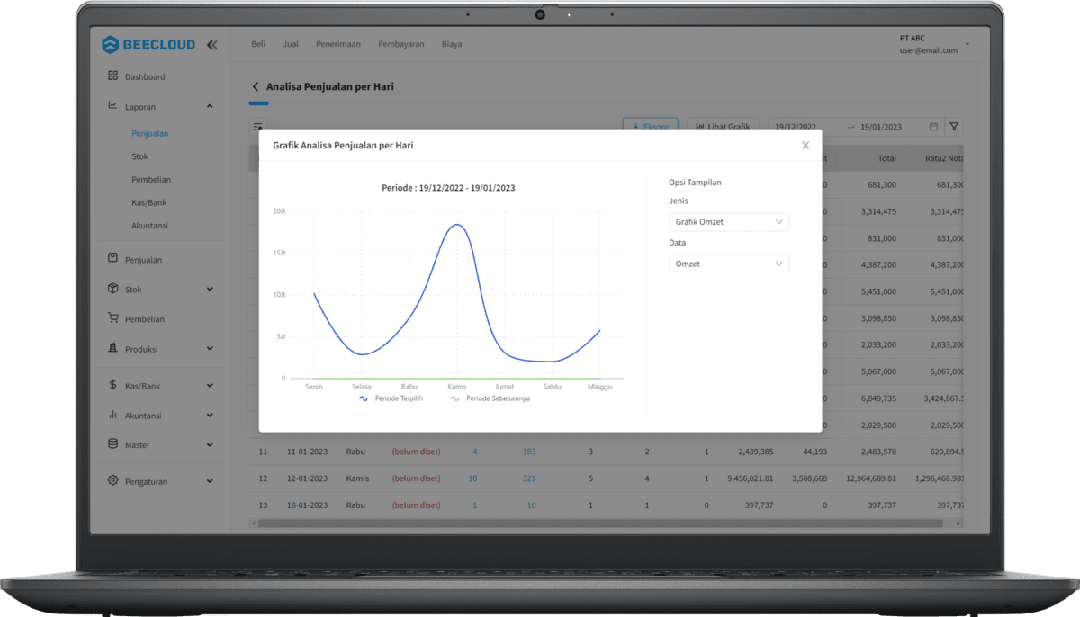Click the horizontal table scrollbar
This screenshot has height=617, width=1080.
click(600, 523)
